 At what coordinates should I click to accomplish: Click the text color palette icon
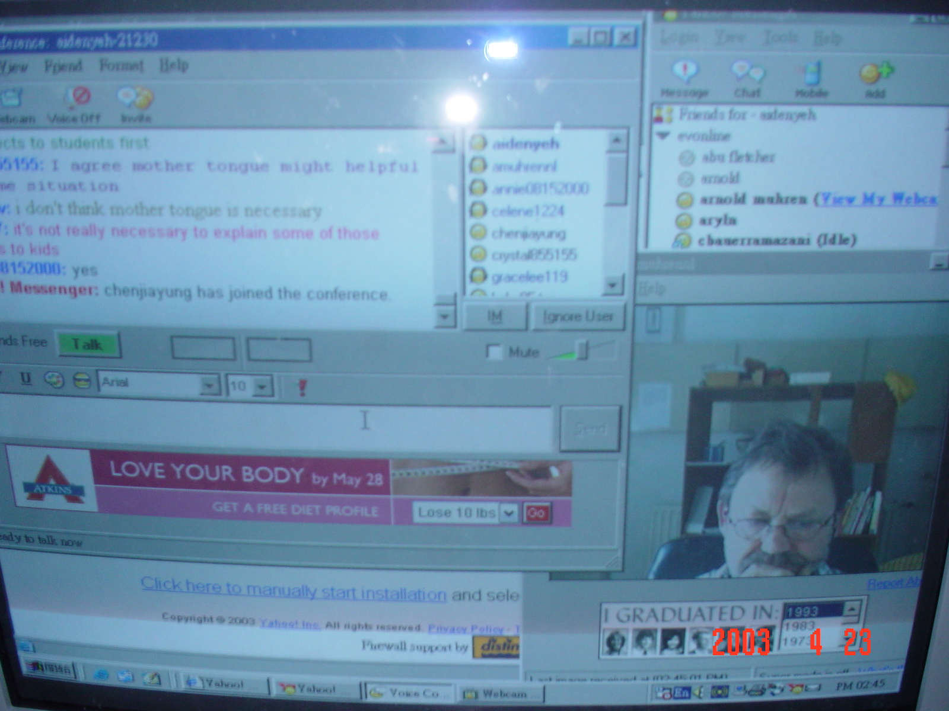[54, 380]
